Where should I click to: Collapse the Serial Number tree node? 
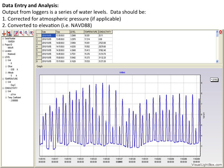coord(3,38)
